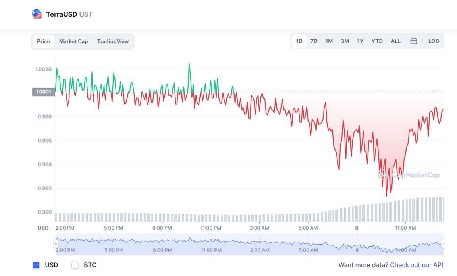
Task: Show the 3M time range
Action: (x=345, y=41)
